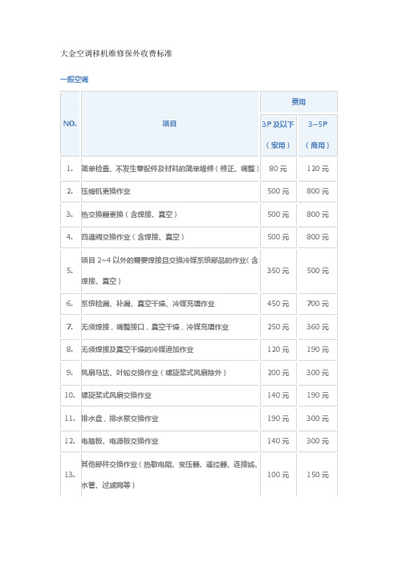Viewport: 398px width, 564px height.
Task: Click row number 5. in NO. column
Action: coord(70,271)
